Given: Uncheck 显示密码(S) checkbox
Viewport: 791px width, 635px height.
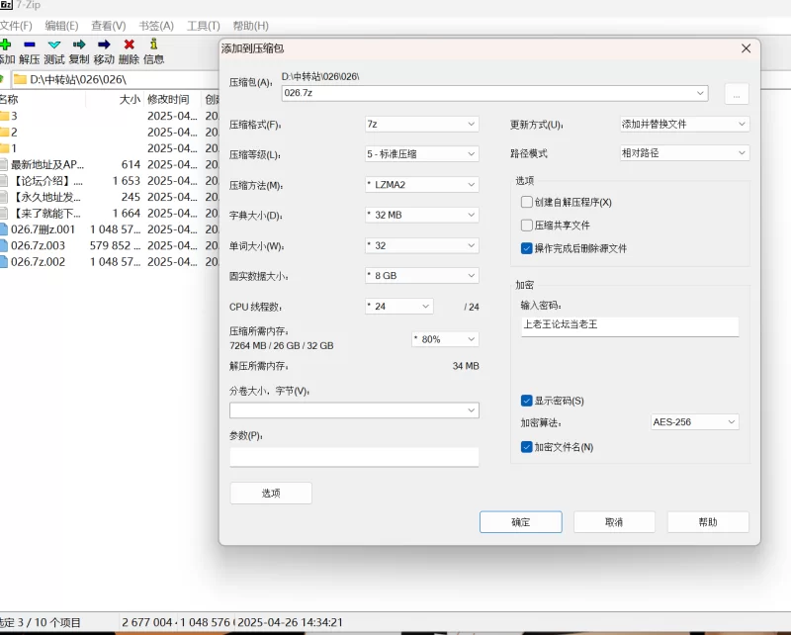Looking at the screenshot, I should point(527,401).
